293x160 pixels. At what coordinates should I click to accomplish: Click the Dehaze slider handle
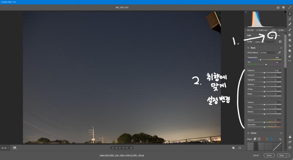pyautogui.click(x=264, y=114)
